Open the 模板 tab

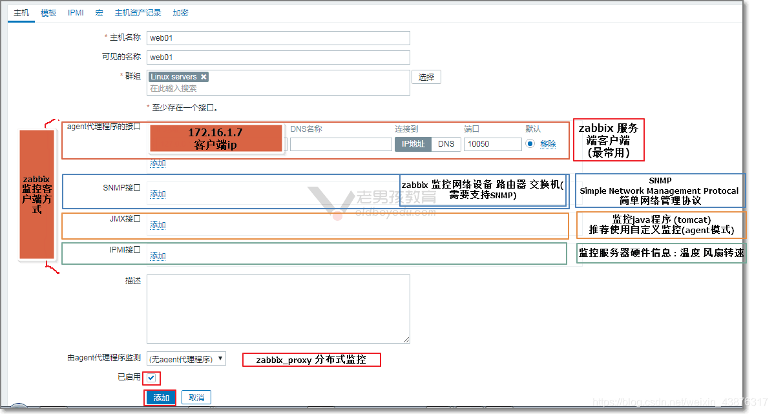point(48,13)
